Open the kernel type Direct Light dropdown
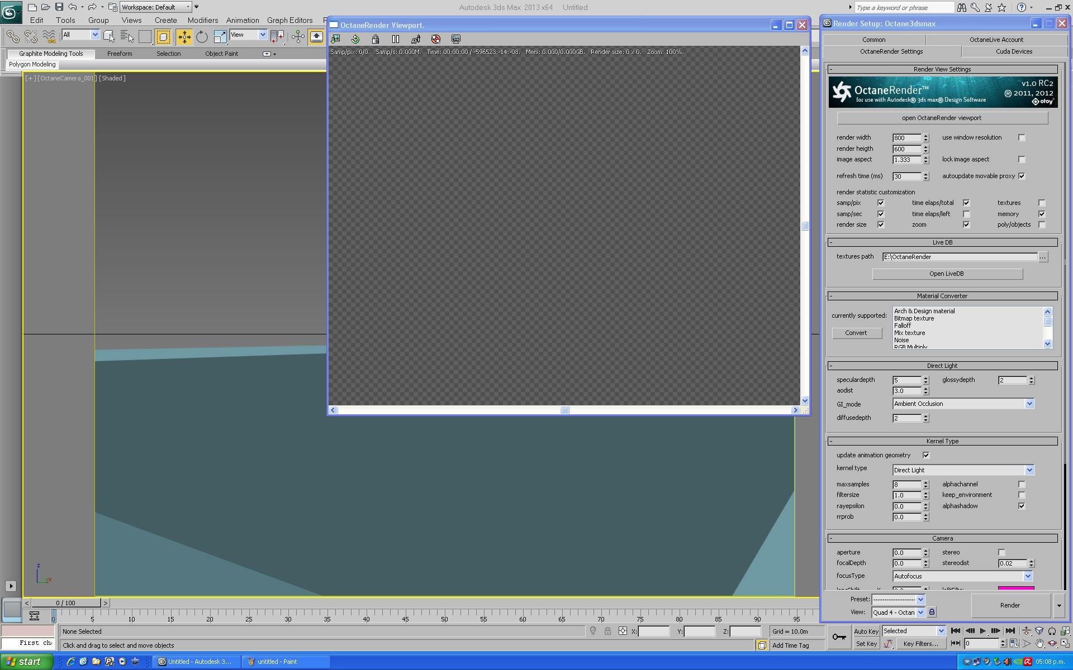Image resolution: width=1073 pixels, height=670 pixels. point(1029,470)
